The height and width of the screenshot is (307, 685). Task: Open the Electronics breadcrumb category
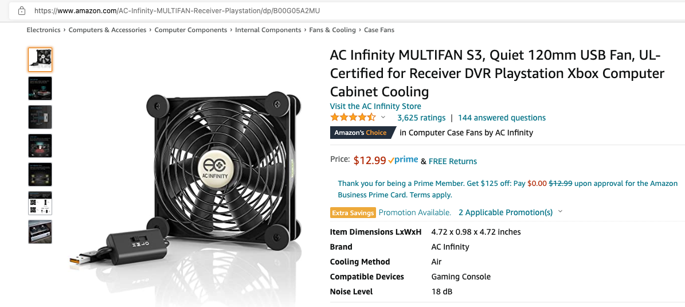43,30
